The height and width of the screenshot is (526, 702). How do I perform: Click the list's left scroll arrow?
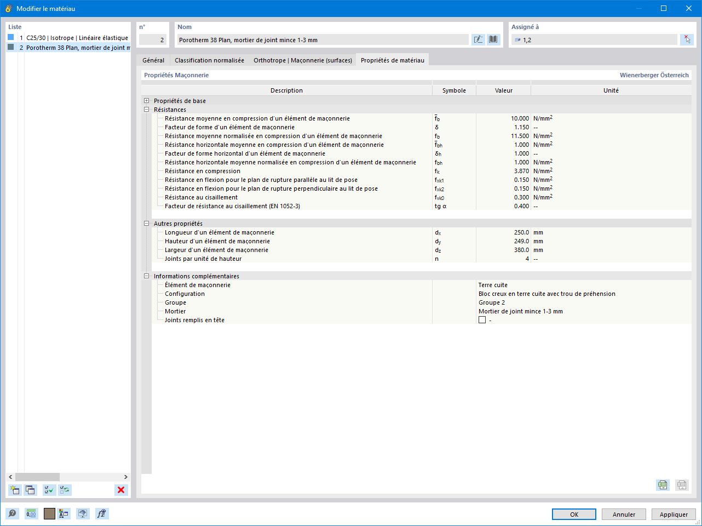click(x=10, y=477)
